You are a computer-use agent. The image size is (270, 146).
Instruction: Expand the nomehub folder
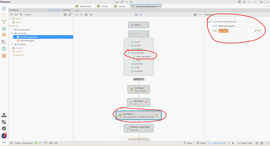12,45
